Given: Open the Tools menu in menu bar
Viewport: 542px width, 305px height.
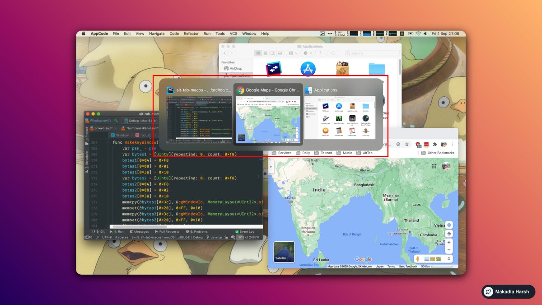Looking at the screenshot, I should point(220,33).
